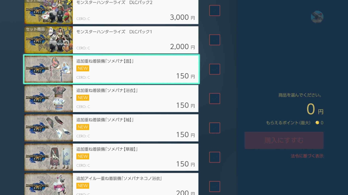Click the ソメバナ【草履】 sandals thumbnail
This screenshot has width=348, height=195.
pyautogui.click(x=48, y=157)
